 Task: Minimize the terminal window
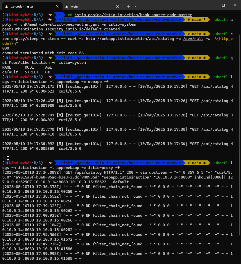pos(212,5)
